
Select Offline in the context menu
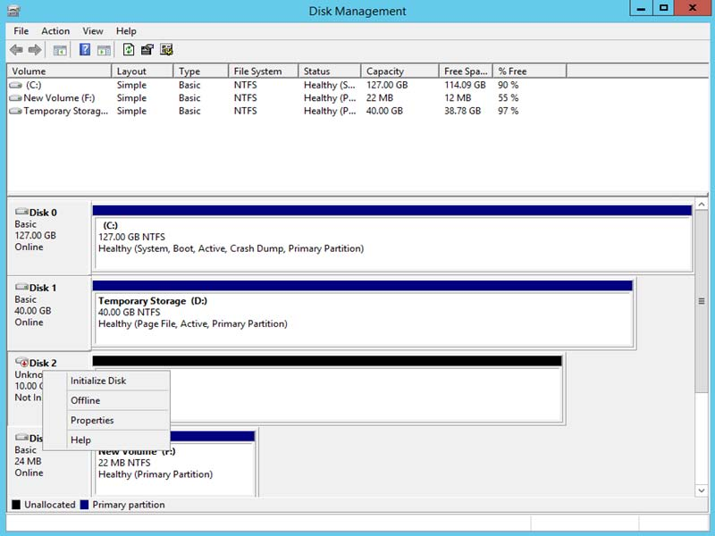pos(86,400)
